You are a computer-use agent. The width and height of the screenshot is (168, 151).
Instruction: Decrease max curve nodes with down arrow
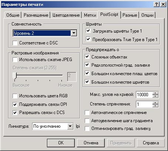[155, 96]
